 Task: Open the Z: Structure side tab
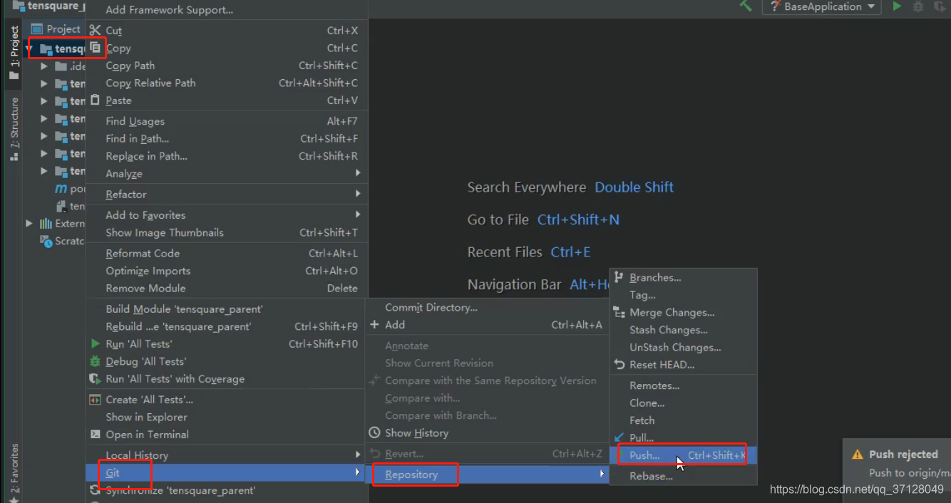(x=14, y=129)
